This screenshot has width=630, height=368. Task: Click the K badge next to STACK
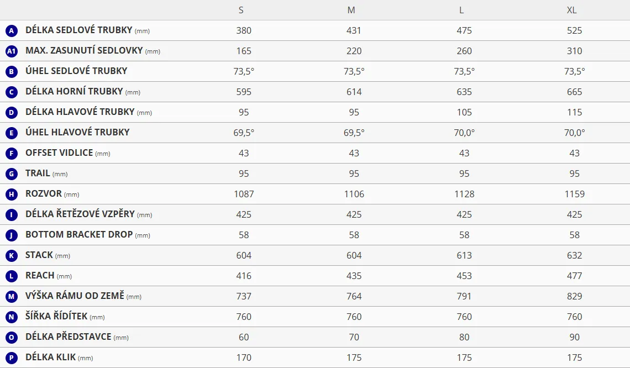[12, 255]
